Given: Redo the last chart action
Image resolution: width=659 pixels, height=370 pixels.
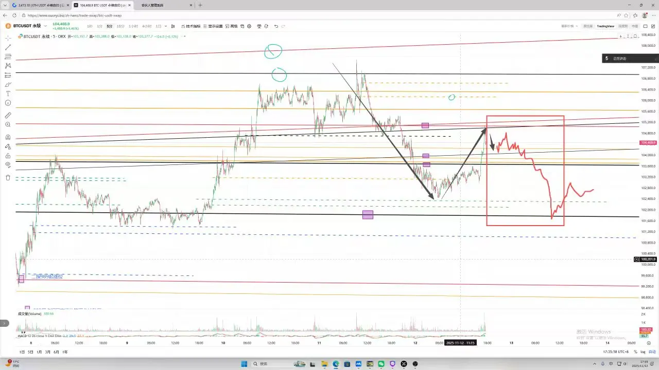Looking at the screenshot, I should pos(284,26).
